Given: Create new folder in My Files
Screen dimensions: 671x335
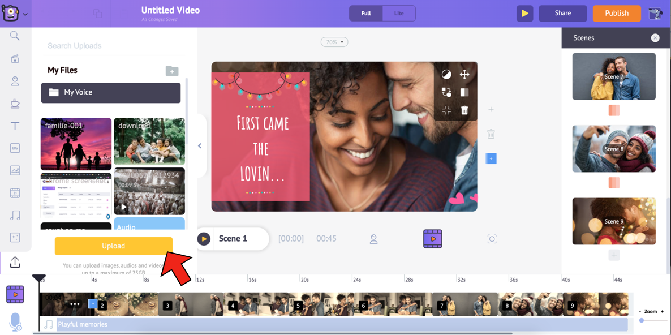Looking at the screenshot, I should coord(172,71).
